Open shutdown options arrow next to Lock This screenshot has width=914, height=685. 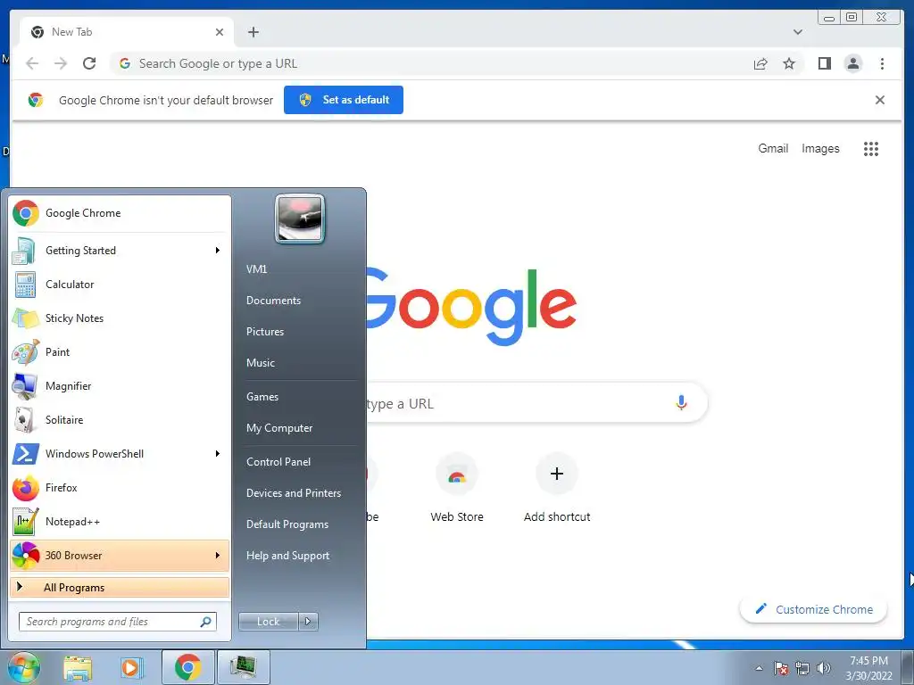coord(308,622)
